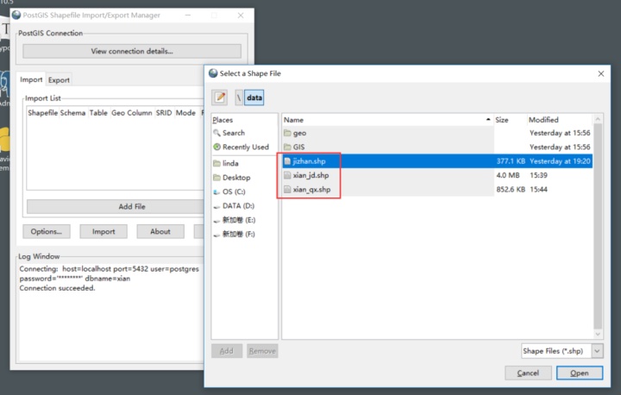Click the modified time 15:39

538,175
